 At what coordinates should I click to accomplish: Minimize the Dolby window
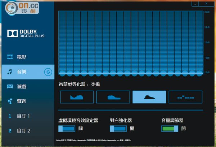tap(195, 4)
